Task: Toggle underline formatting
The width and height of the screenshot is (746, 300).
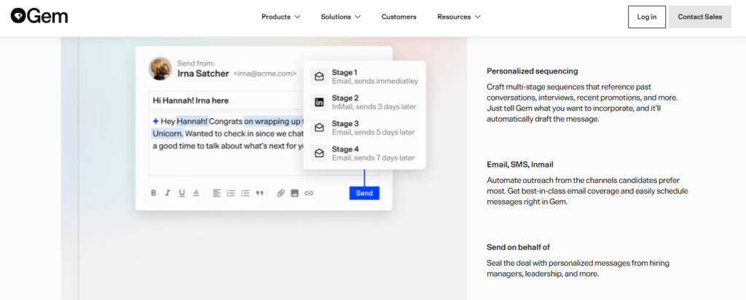Action: coord(181,193)
